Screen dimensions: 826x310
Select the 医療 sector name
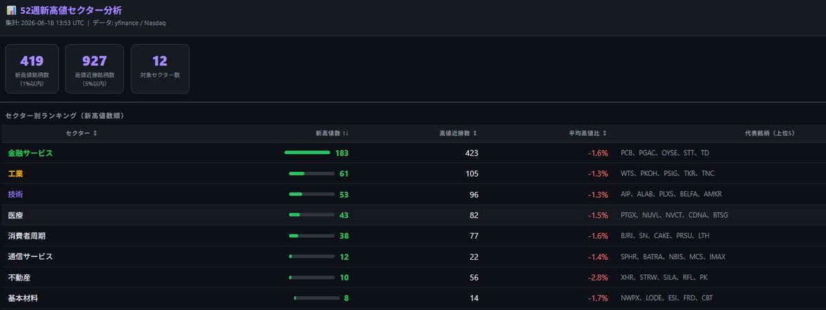pos(16,215)
